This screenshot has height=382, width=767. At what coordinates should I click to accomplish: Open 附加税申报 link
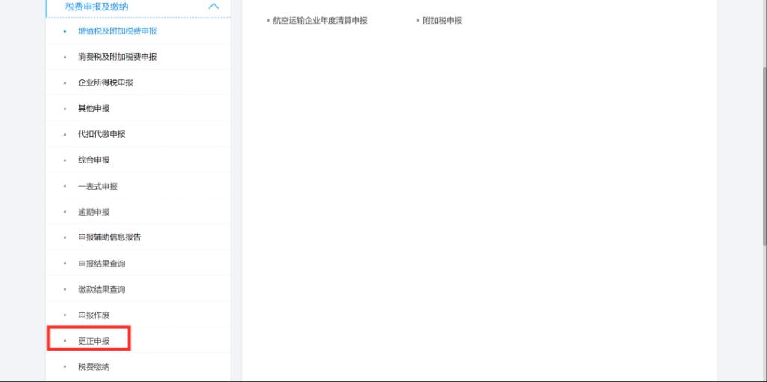coord(443,20)
